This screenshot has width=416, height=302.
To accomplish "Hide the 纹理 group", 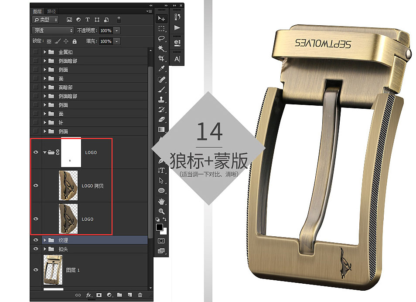I will click(36, 240).
